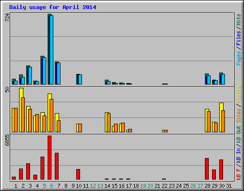
Task: Click day label 1 on the axis
Action: coord(16,186)
